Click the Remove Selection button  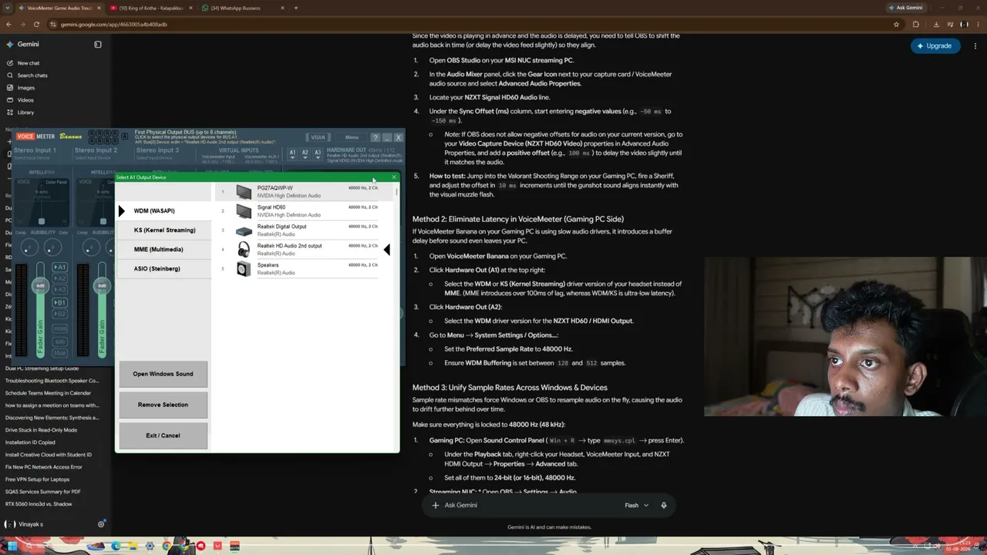coord(163,405)
